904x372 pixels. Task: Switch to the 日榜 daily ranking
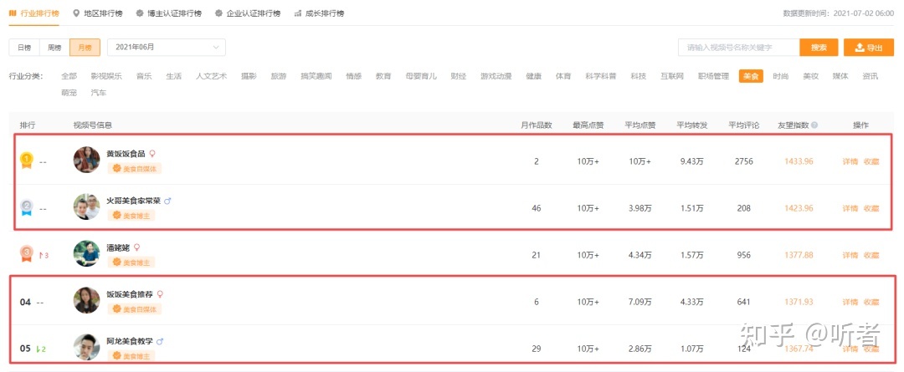24,48
